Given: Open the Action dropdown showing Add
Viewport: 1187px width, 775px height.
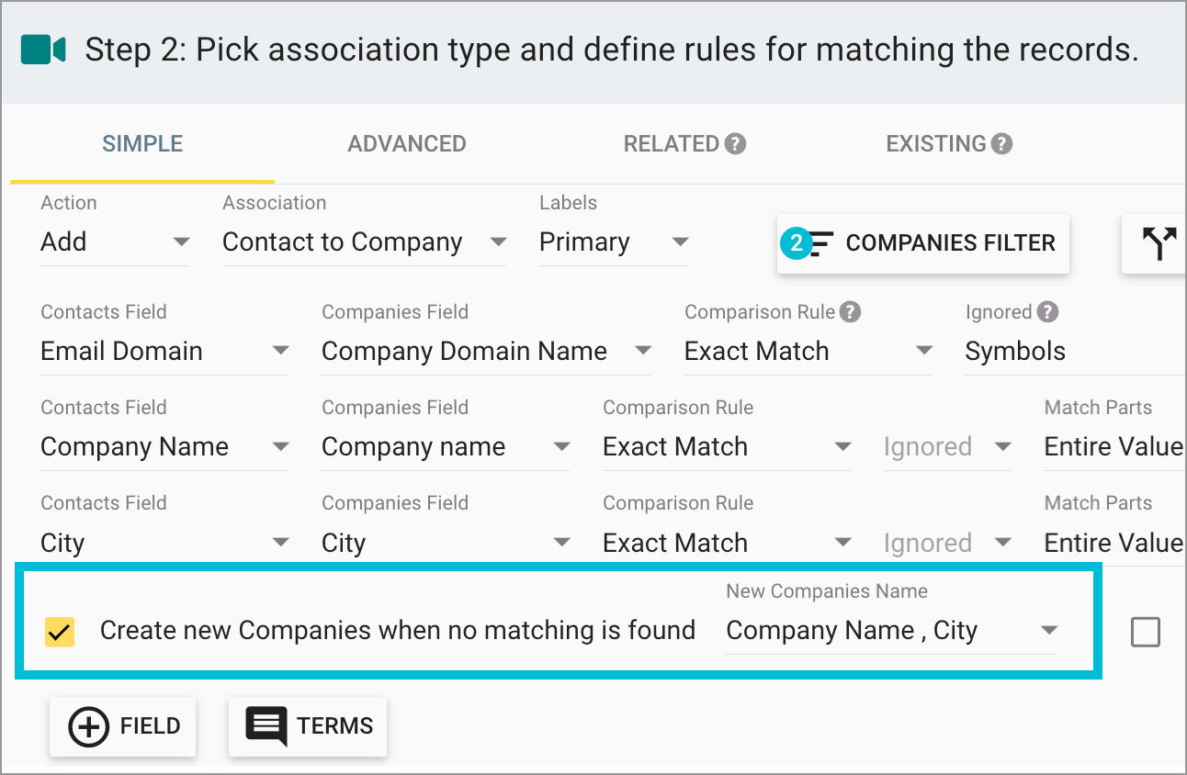Looking at the screenshot, I should [115, 241].
